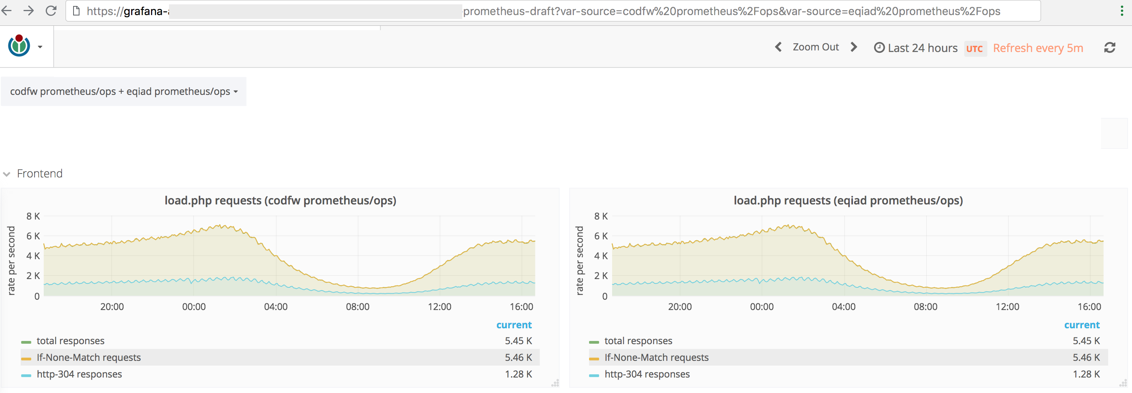The width and height of the screenshot is (1132, 393).
Task: Toggle the http-304 responses series in eqiad panel
Action: [x=646, y=374]
